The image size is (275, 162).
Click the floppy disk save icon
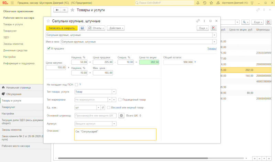[x=82, y=28]
